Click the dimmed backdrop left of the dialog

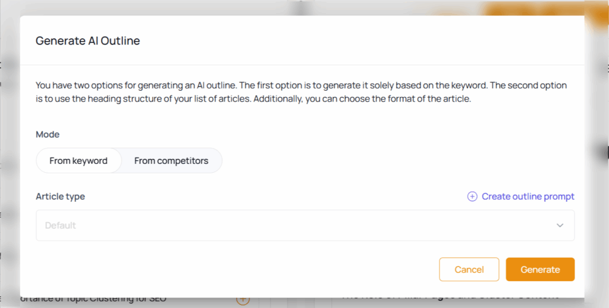pos(10,155)
